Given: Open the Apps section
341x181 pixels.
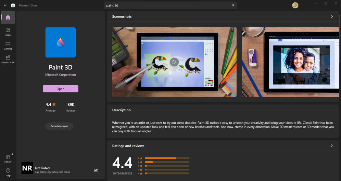Looking at the screenshot, I should 8,32.
